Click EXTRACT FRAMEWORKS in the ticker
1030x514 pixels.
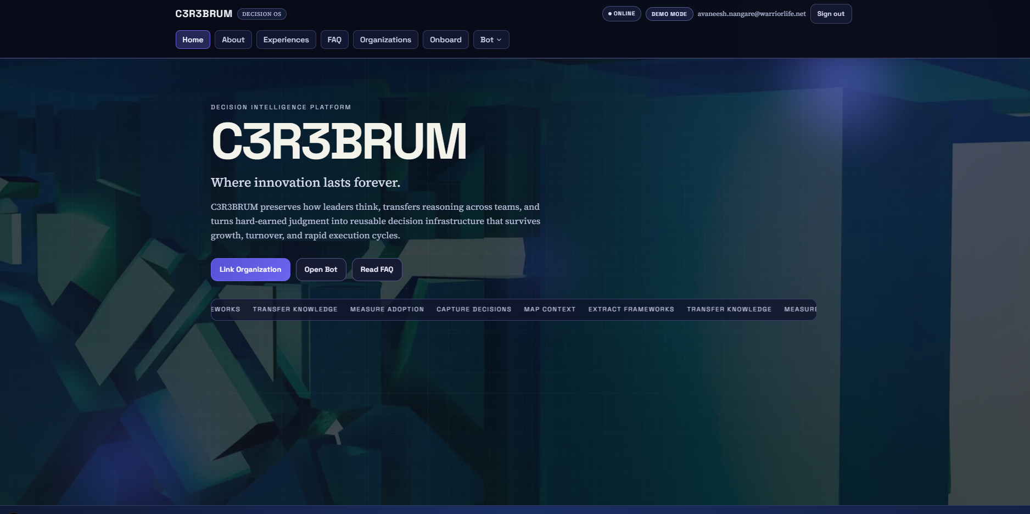coord(631,309)
